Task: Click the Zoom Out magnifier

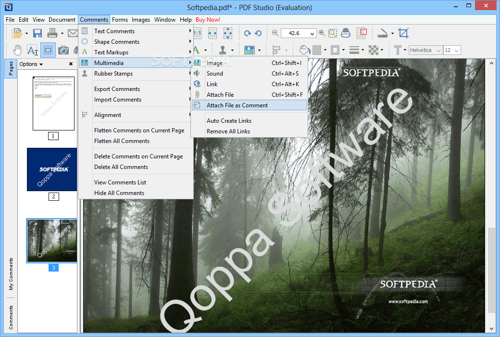Action: tap(275, 33)
